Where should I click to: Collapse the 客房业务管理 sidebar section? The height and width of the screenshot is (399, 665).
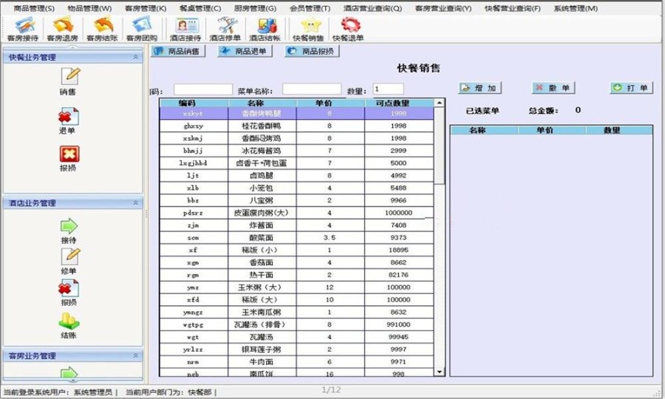(x=135, y=355)
